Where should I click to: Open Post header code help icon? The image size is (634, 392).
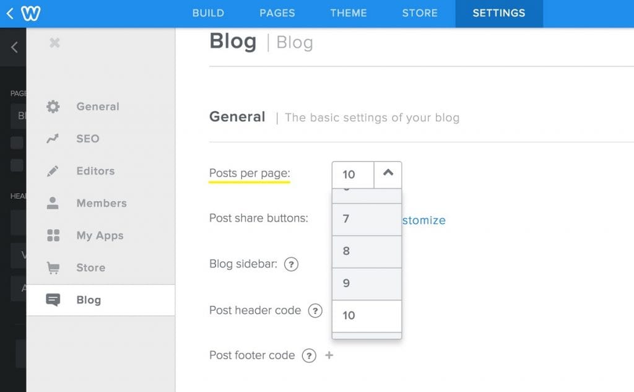click(315, 311)
